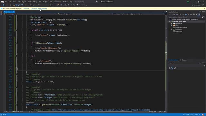Image resolution: width=206 pixels, height=116 pixels.
Task: Click the Save file toolbar icon
Action: click(x=16, y=5)
